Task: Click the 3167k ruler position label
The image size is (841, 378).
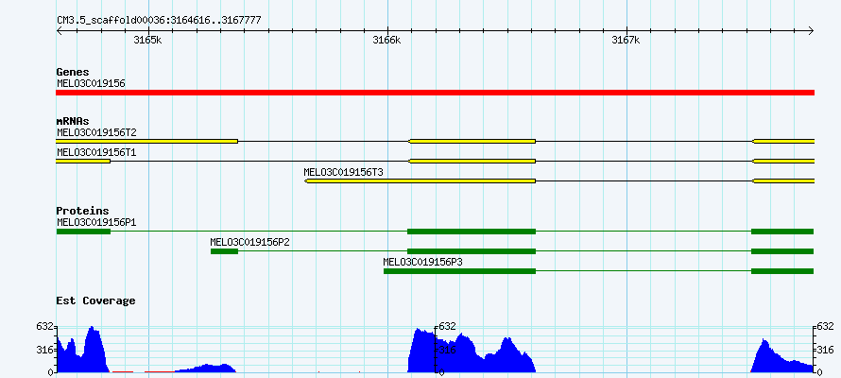Action: coord(626,41)
